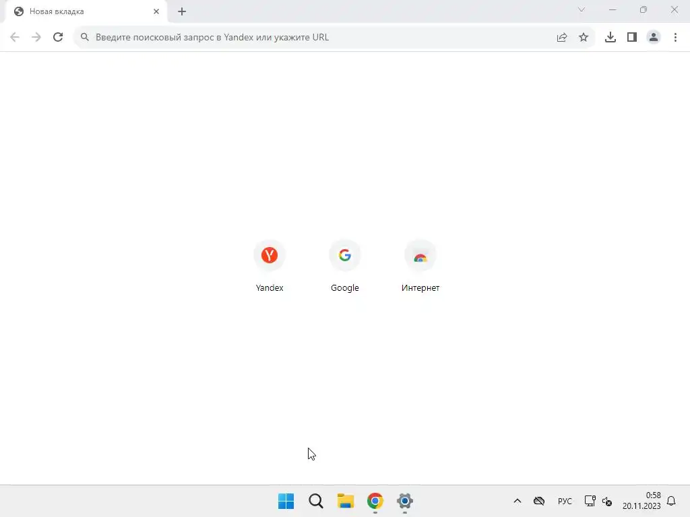
Task: Bookmark this tab with the star icon
Action: [x=584, y=38]
